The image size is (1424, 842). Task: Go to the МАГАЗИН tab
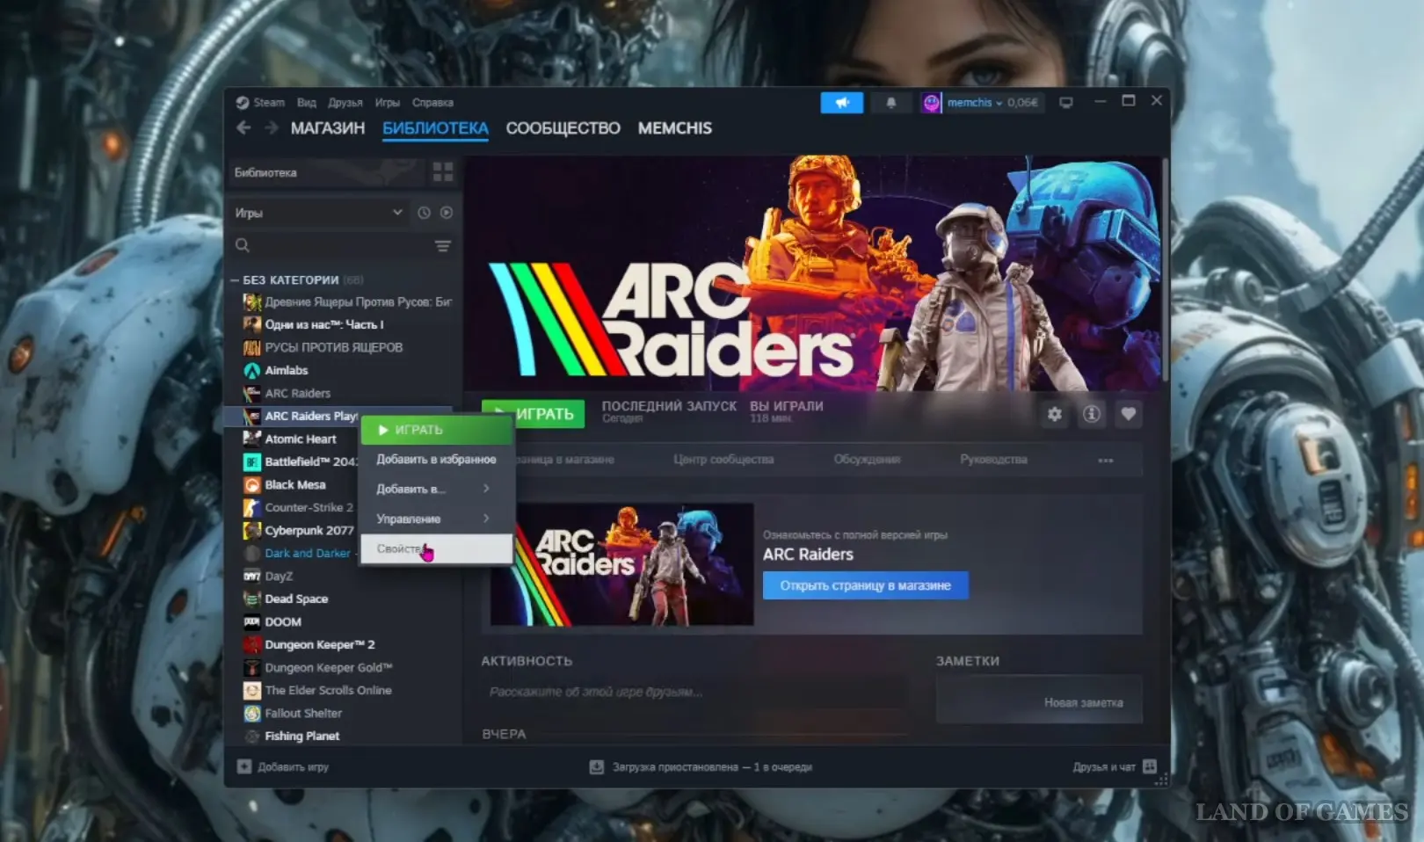[x=327, y=128]
